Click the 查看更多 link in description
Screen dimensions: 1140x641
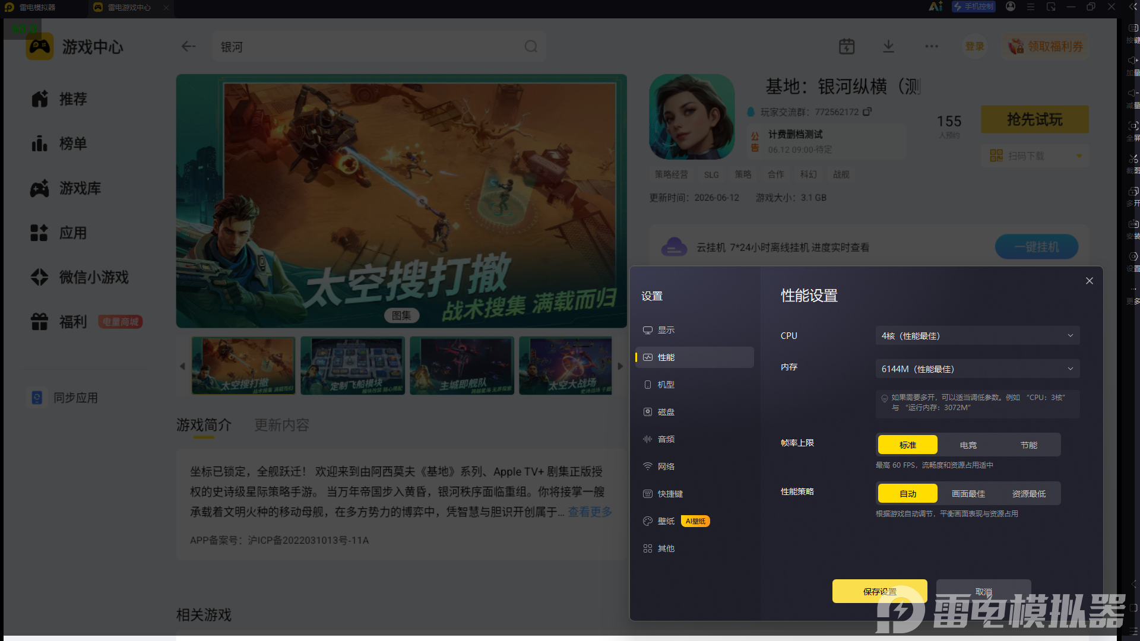pos(590,512)
